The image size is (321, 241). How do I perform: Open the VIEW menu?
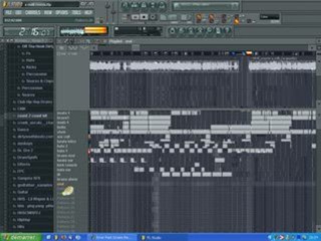coord(48,13)
